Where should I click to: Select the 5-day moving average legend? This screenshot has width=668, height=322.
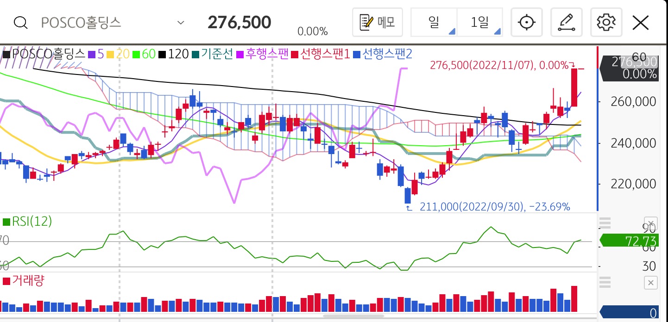(x=96, y=54)
